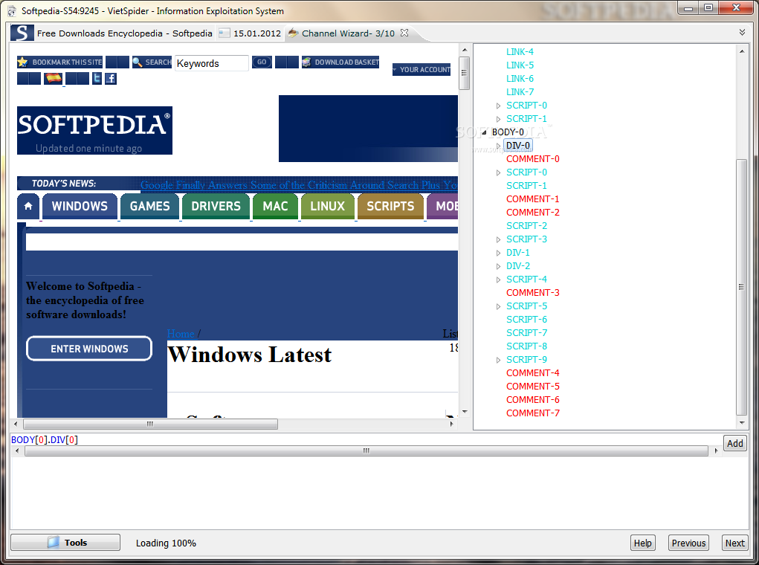Open the SCRIPTS category tab

pos(390,206)
